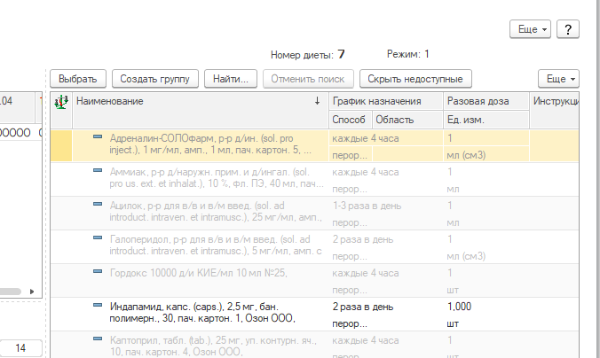Click the Разовая доза column header
This screenshot has height=358, width=600.
click(478, 102)
